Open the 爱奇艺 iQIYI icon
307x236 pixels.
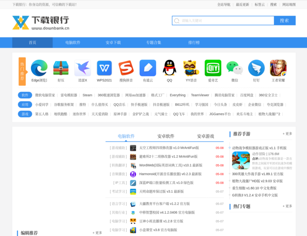point(213,68)
